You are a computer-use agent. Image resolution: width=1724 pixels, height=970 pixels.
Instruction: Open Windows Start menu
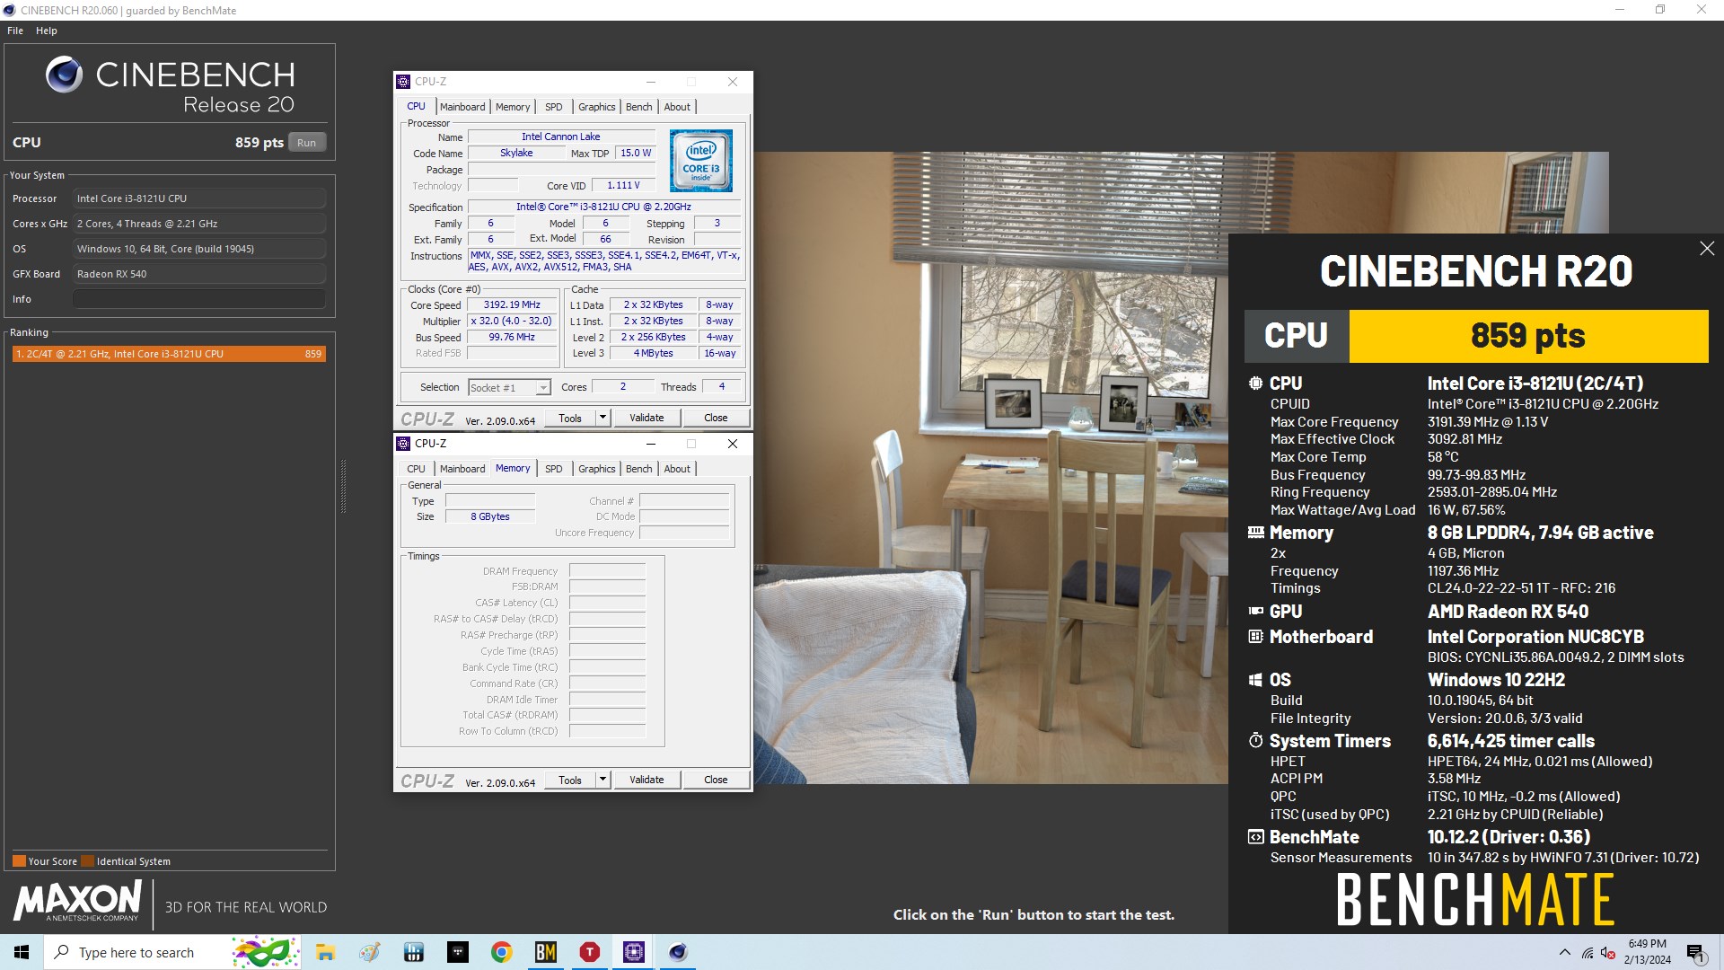click(x=22, y=952)
